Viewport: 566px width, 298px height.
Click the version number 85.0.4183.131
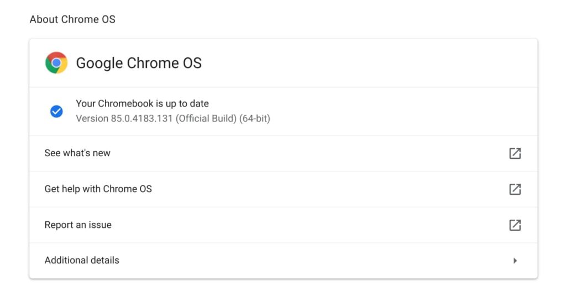pos(142,119)
